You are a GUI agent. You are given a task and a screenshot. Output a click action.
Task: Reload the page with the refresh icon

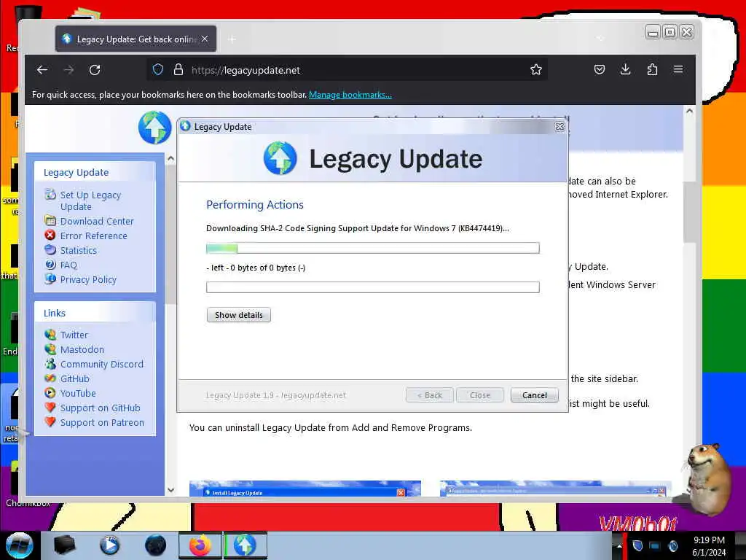tap(95, 70)
